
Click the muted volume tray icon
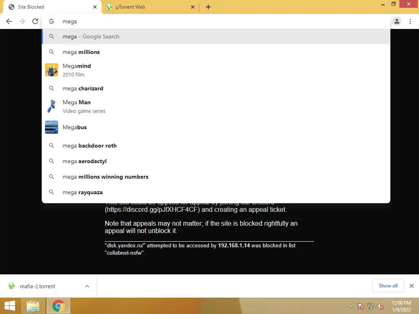pyautogui.click(x=381, y=306)
